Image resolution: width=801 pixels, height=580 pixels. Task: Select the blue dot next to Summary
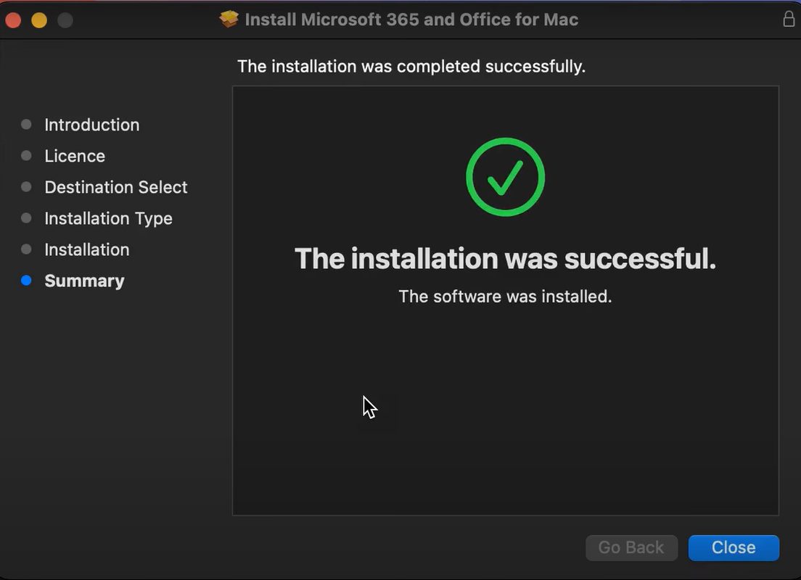pyautogui.click(x=25, y=281)
